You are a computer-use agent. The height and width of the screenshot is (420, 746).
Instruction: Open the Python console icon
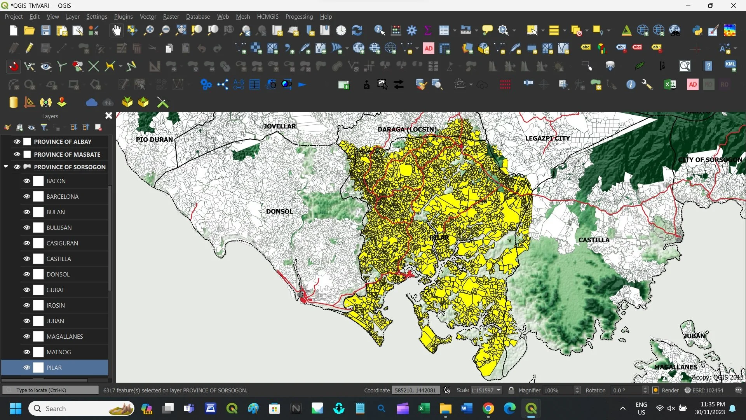tap(697, 30)
